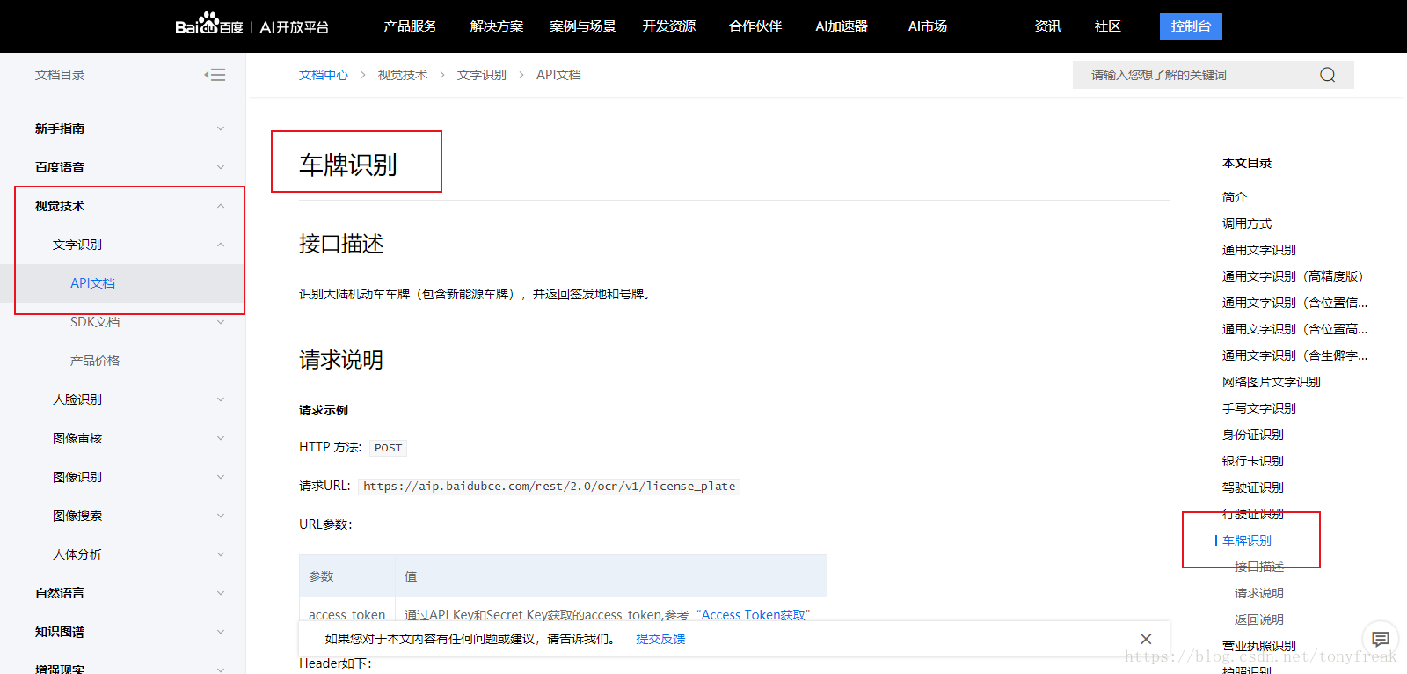This screenshot has height=674, width=1407.
Task: Click the Baidu AI open platform logo
Action: (x=252, y=26)
